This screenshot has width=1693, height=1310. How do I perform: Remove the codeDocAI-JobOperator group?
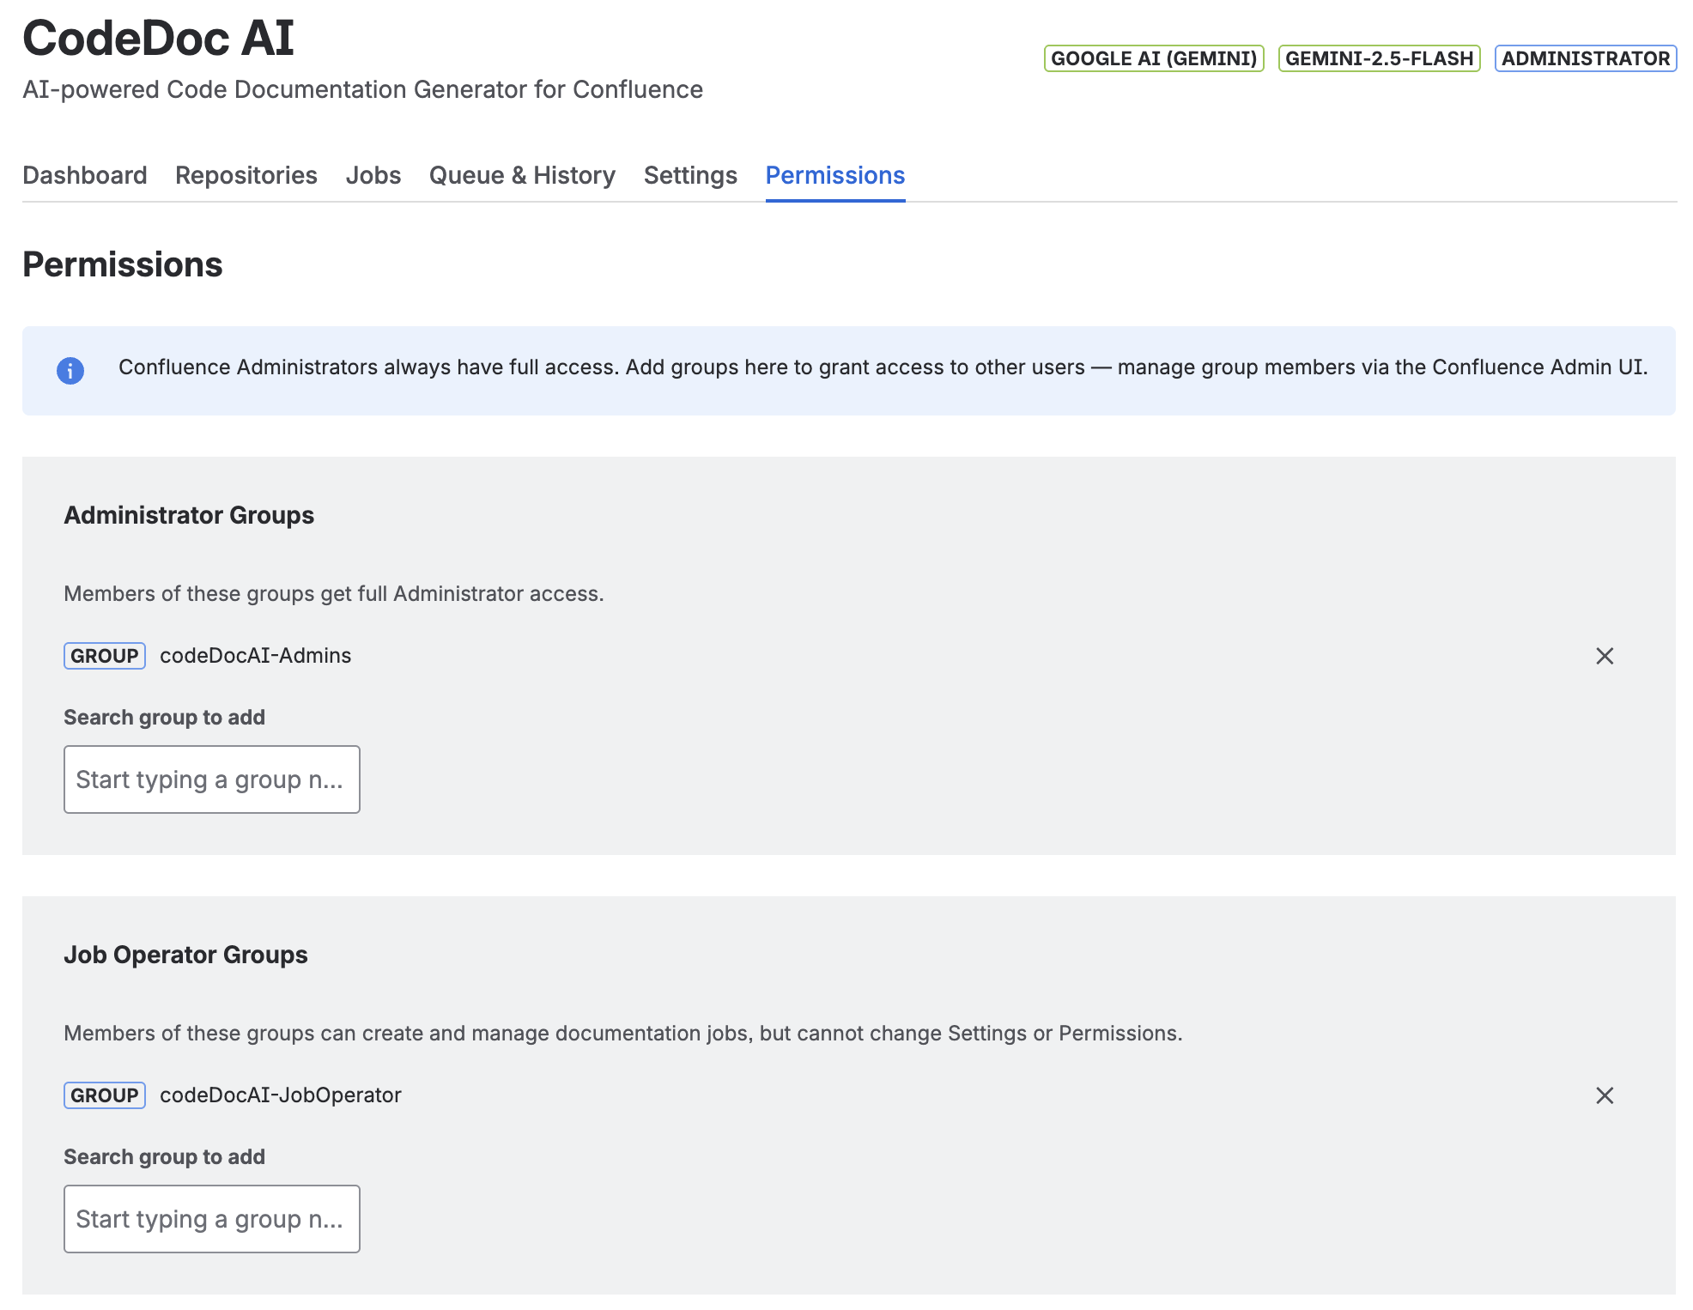[x=1605, y=1095]
